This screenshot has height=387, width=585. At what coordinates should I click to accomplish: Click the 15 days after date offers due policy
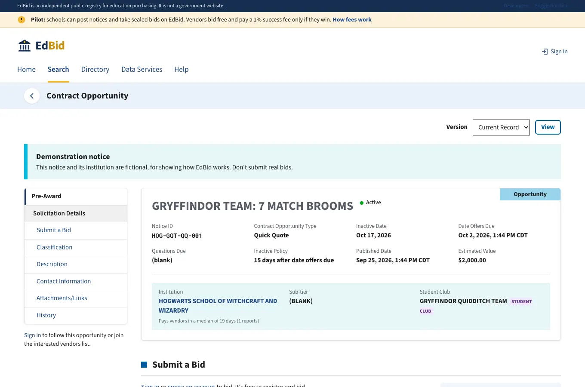[294, 261]
